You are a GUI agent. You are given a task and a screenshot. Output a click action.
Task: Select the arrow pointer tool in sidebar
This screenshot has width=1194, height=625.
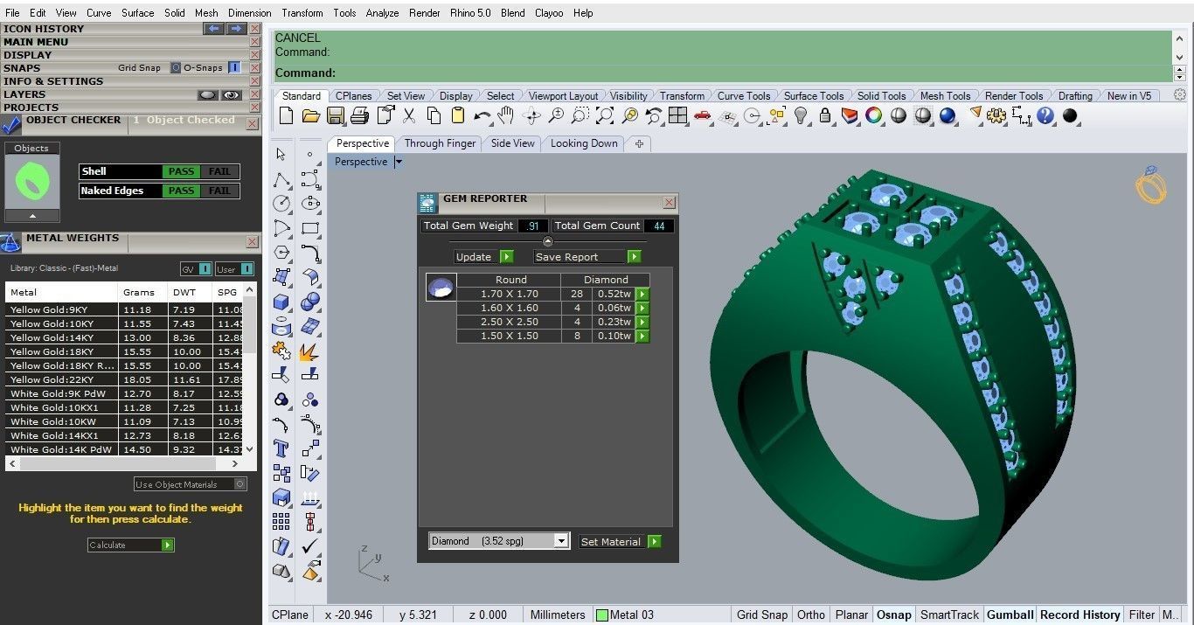pyautogui.click(x=281, y=154)
